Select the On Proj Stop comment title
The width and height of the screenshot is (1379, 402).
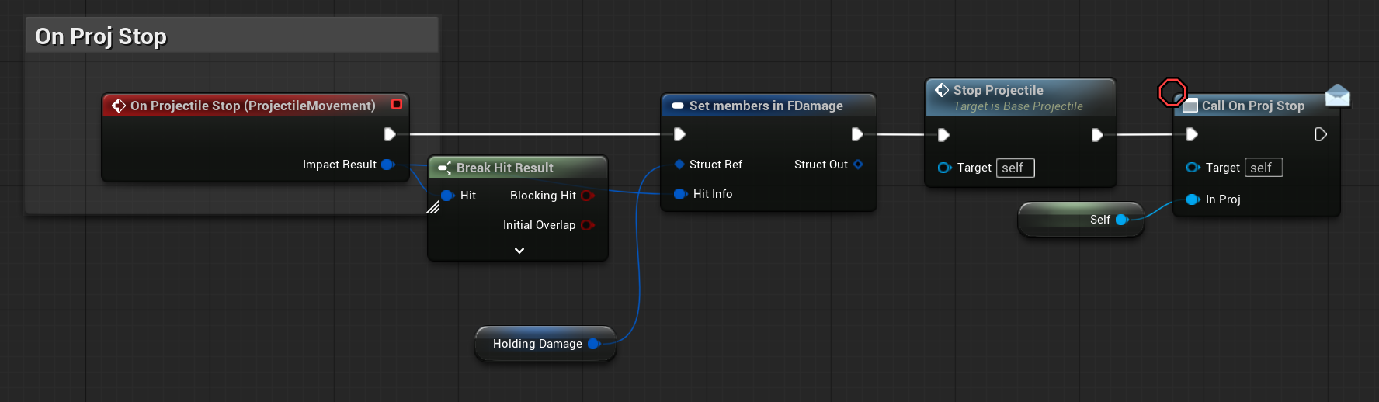coord(101,36)
